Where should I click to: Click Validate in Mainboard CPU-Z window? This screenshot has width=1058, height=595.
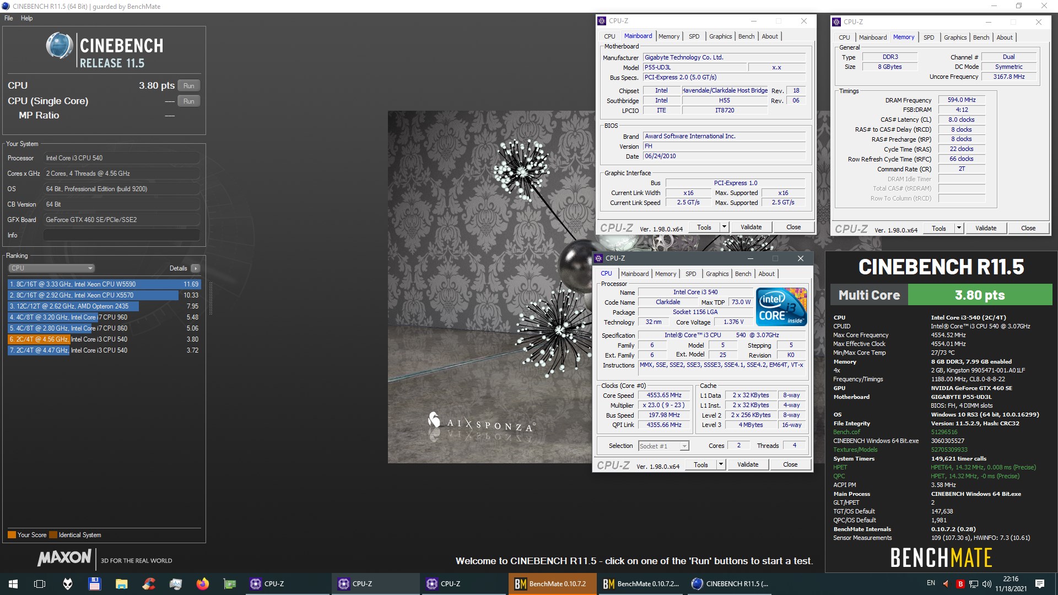pos(751,227)
